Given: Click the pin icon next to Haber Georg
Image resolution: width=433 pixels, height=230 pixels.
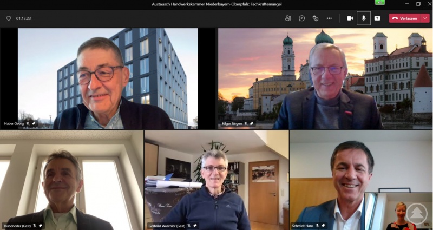Looking at the screenshot, I should (x=34, y=124).
